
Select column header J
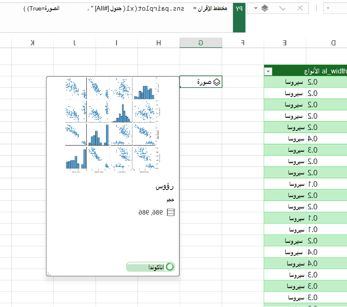click(75, 43)
